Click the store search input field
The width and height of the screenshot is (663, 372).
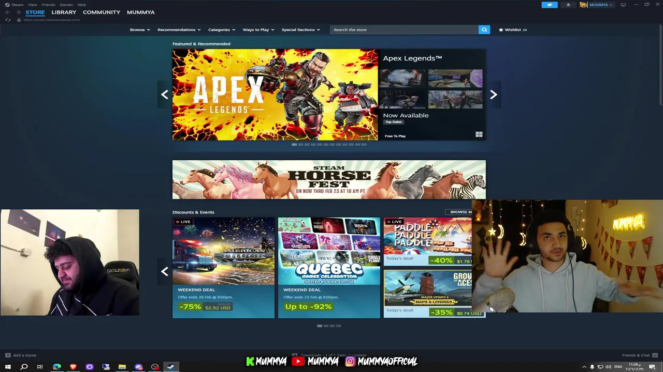pos(405,29)
